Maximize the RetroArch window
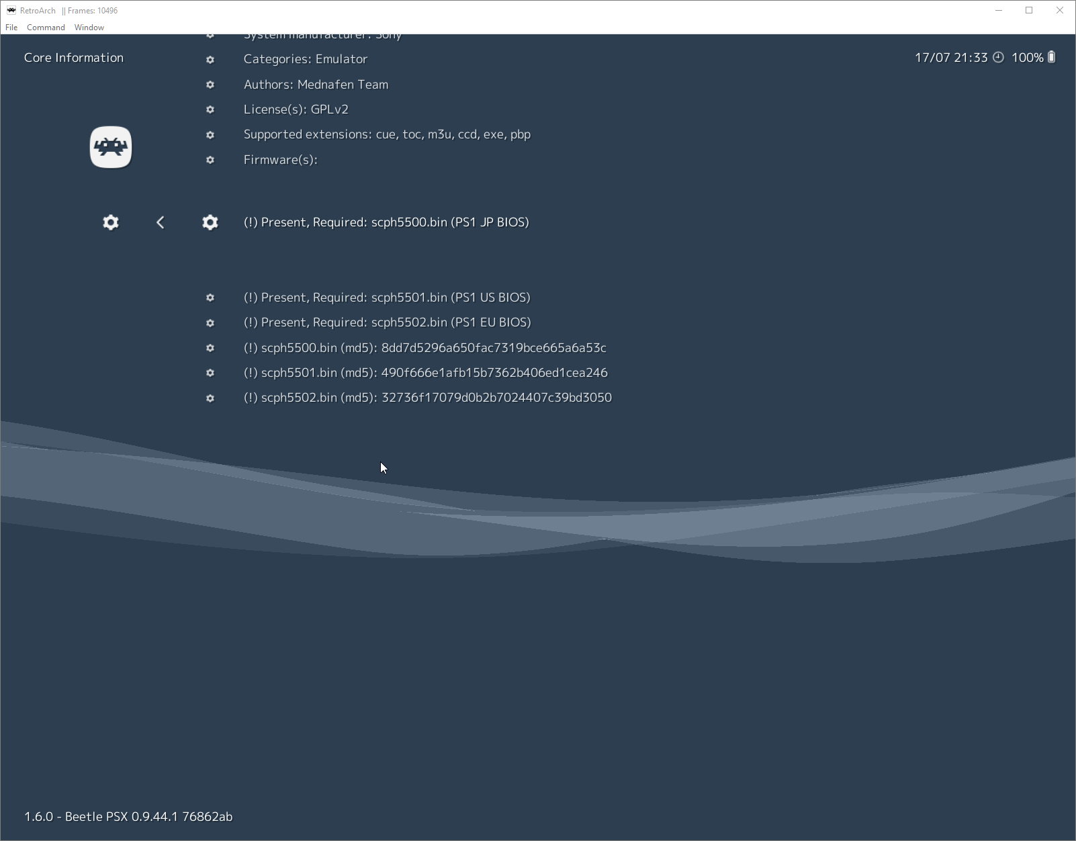 pyautogui.click(x=1029, y=10)
